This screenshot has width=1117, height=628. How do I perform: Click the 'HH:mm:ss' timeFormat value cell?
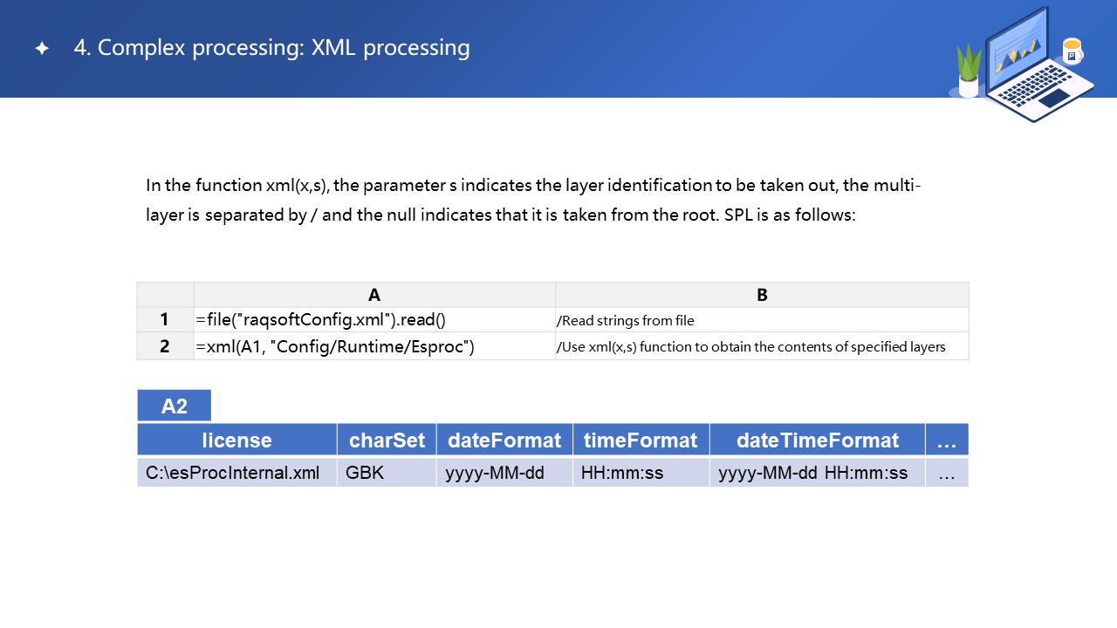641,473
